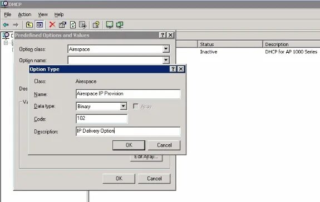
Task: Click the Help toolbar icon
Action: point(96,25)
